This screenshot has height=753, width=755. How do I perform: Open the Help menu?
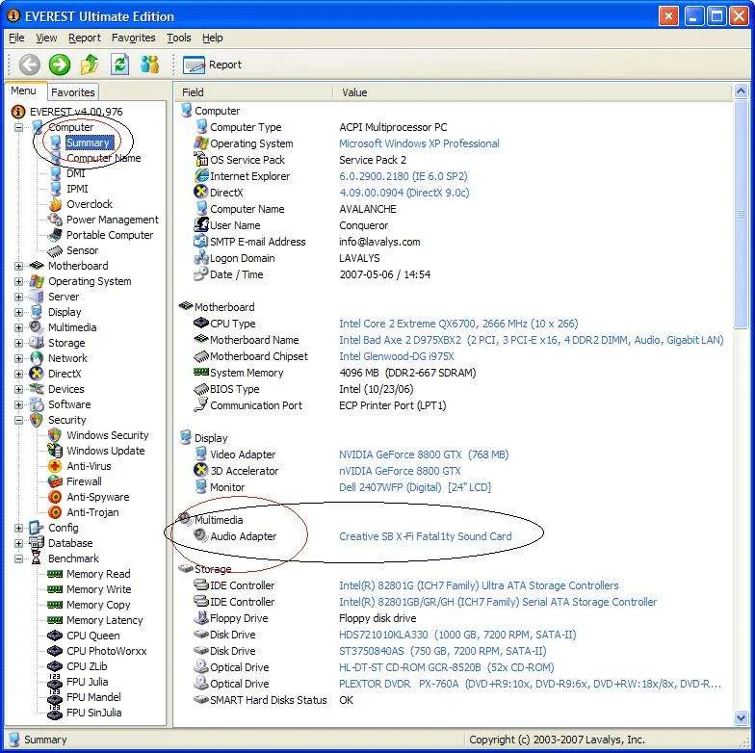(x=212, y=38)
